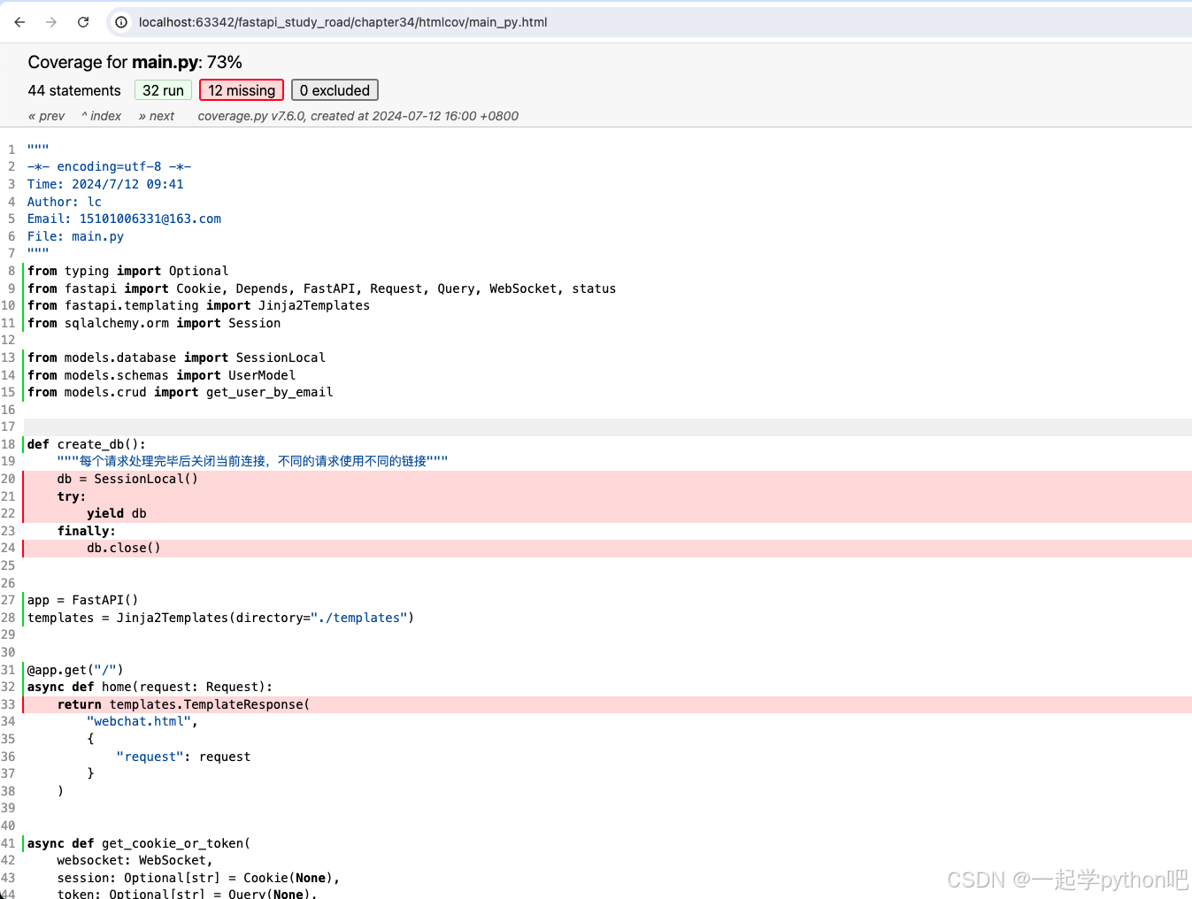Click the browser back arrow

point(19,22)
